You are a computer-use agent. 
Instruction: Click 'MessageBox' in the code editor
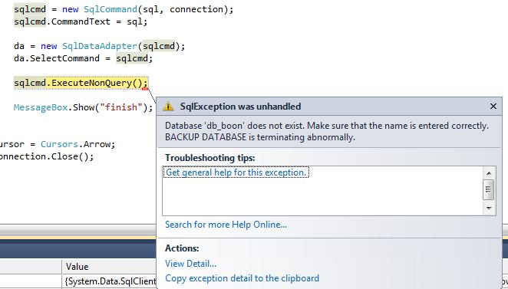click(x=41, y=107)
